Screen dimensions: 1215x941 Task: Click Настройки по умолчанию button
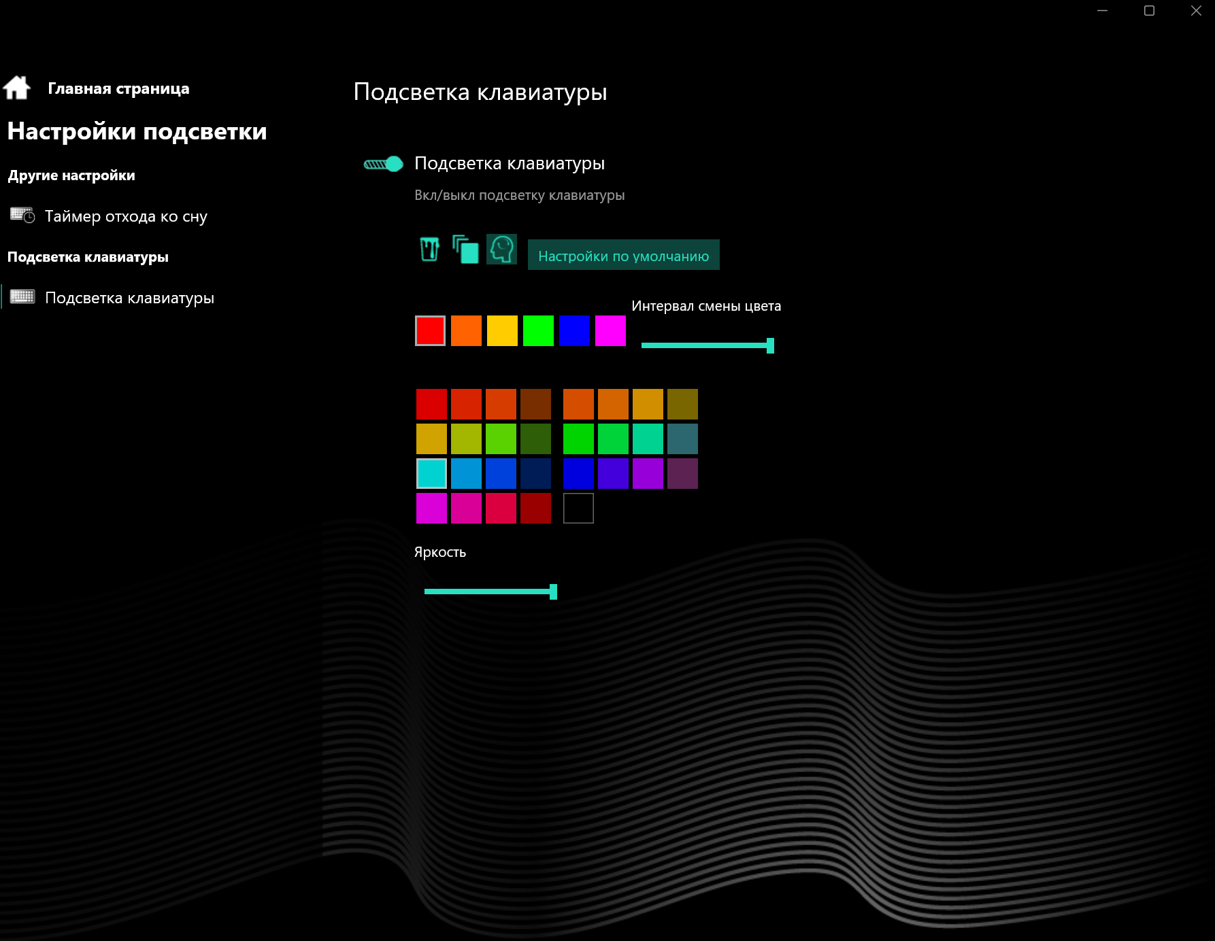click(624, 255)
